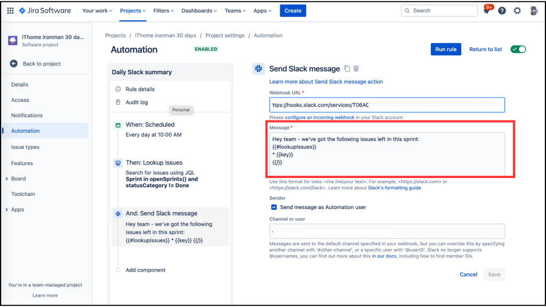Click the Run rule button
The image size is (546, 307).
point(446,50)
